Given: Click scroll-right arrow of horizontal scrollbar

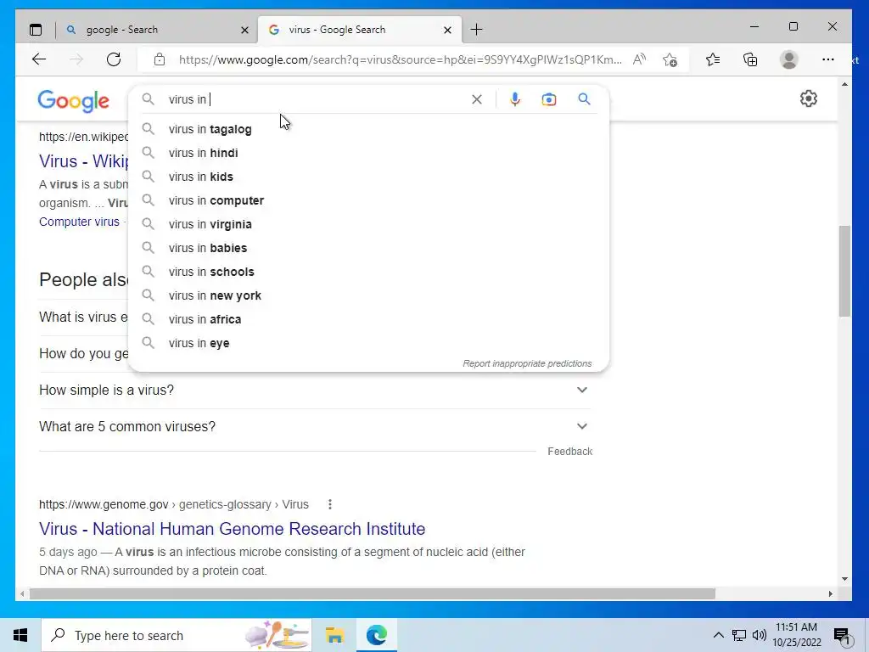Looking at the screenshot, I should click(x=830, y=593).
